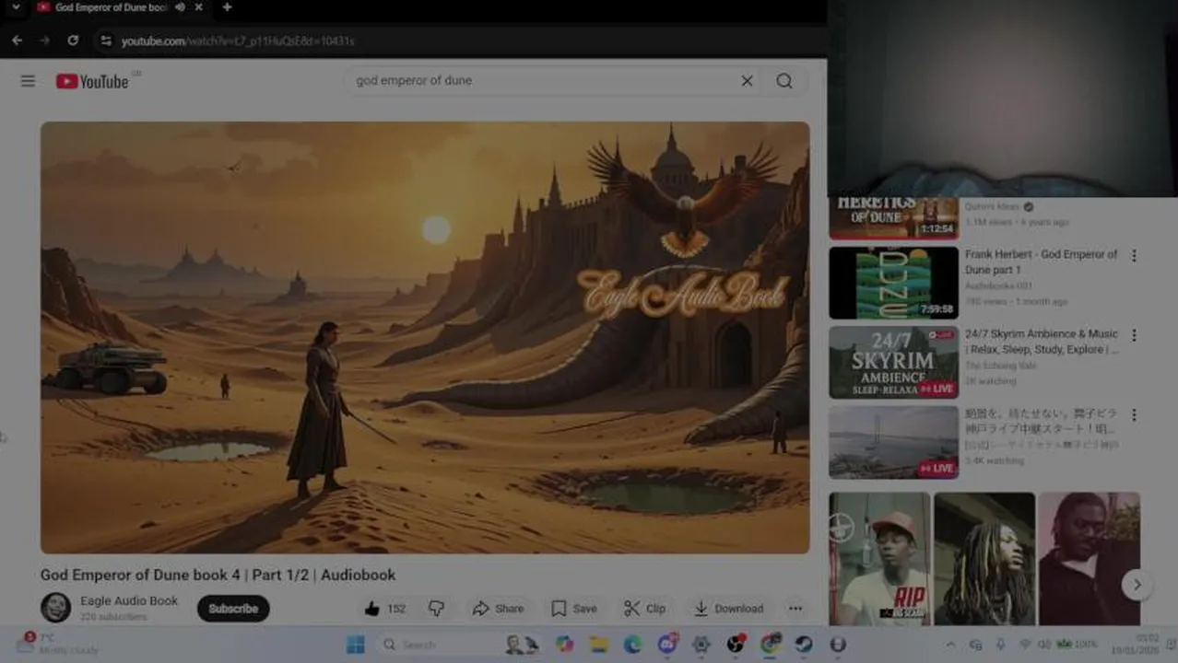
Task: Subscribe to Eagle Audio Book
Action: pos(233,609)
